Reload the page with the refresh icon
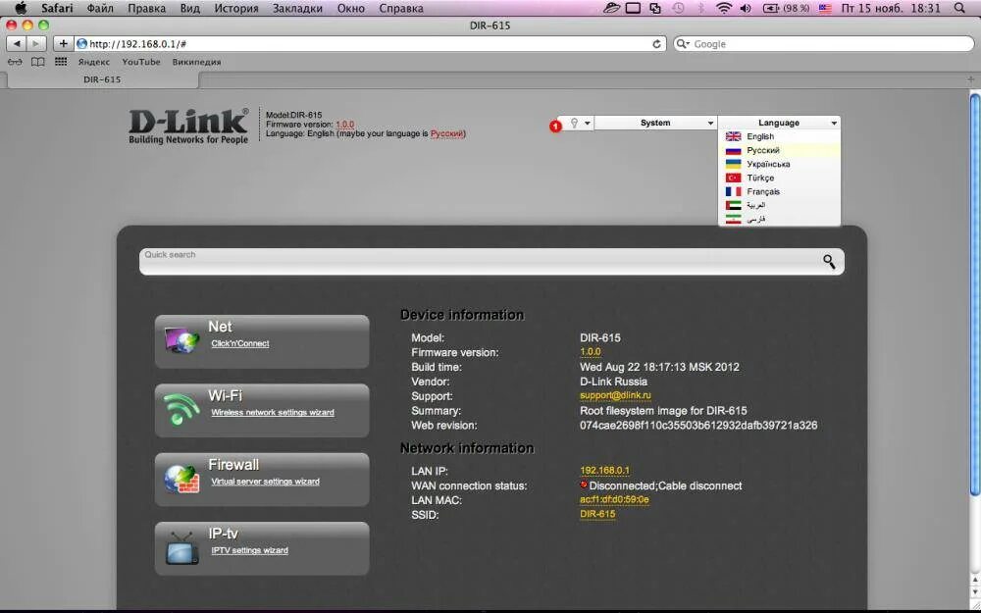Viewport: 981px width, 613px height. pyautogui.click(x=656, y=44)
